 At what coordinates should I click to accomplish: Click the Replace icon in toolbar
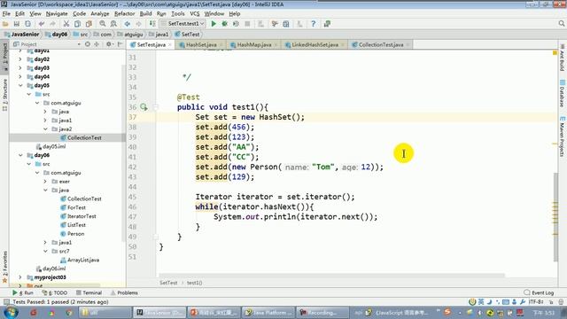113,24
